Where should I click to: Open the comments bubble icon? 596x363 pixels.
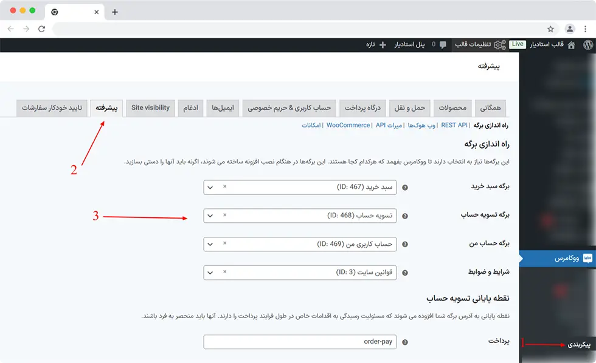click(x=443, y=45)
